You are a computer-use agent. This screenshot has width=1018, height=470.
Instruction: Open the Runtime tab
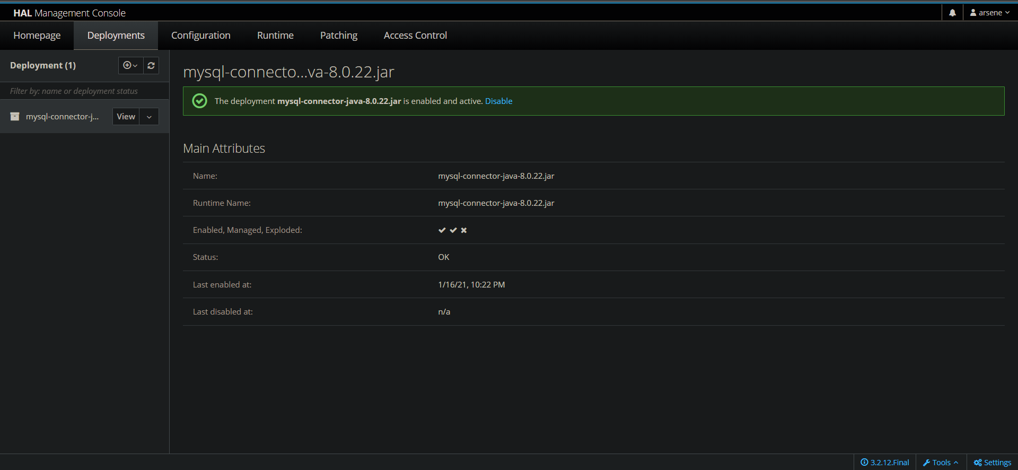coord(275,36)
